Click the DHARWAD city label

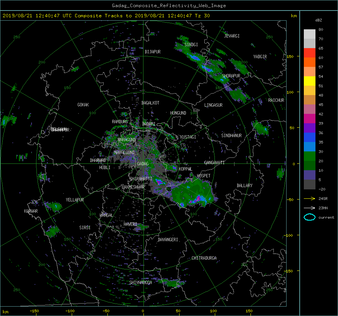point(98,160)
